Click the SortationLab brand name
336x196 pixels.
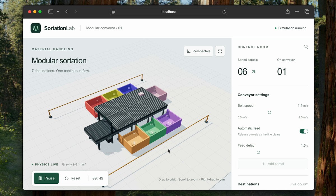[59, 28]
